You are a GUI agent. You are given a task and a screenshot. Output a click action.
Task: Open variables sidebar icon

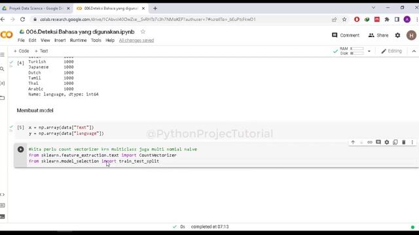(3, 84)
